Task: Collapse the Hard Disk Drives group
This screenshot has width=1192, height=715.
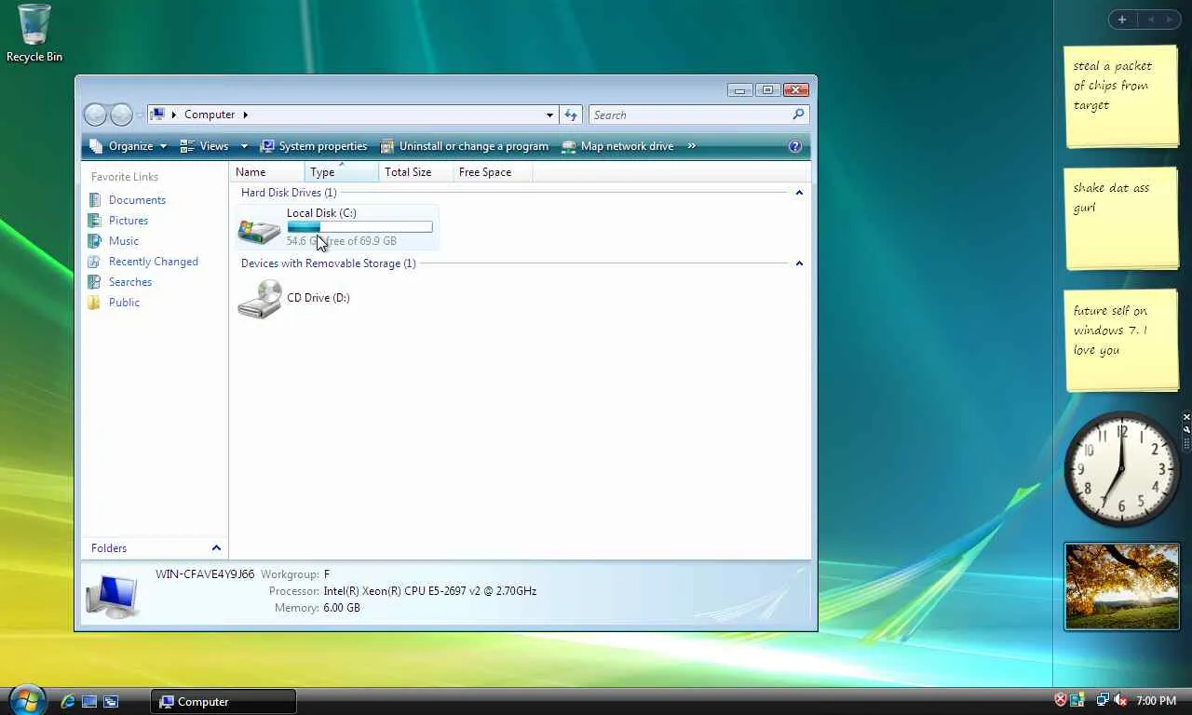Action: coord(798,193)
